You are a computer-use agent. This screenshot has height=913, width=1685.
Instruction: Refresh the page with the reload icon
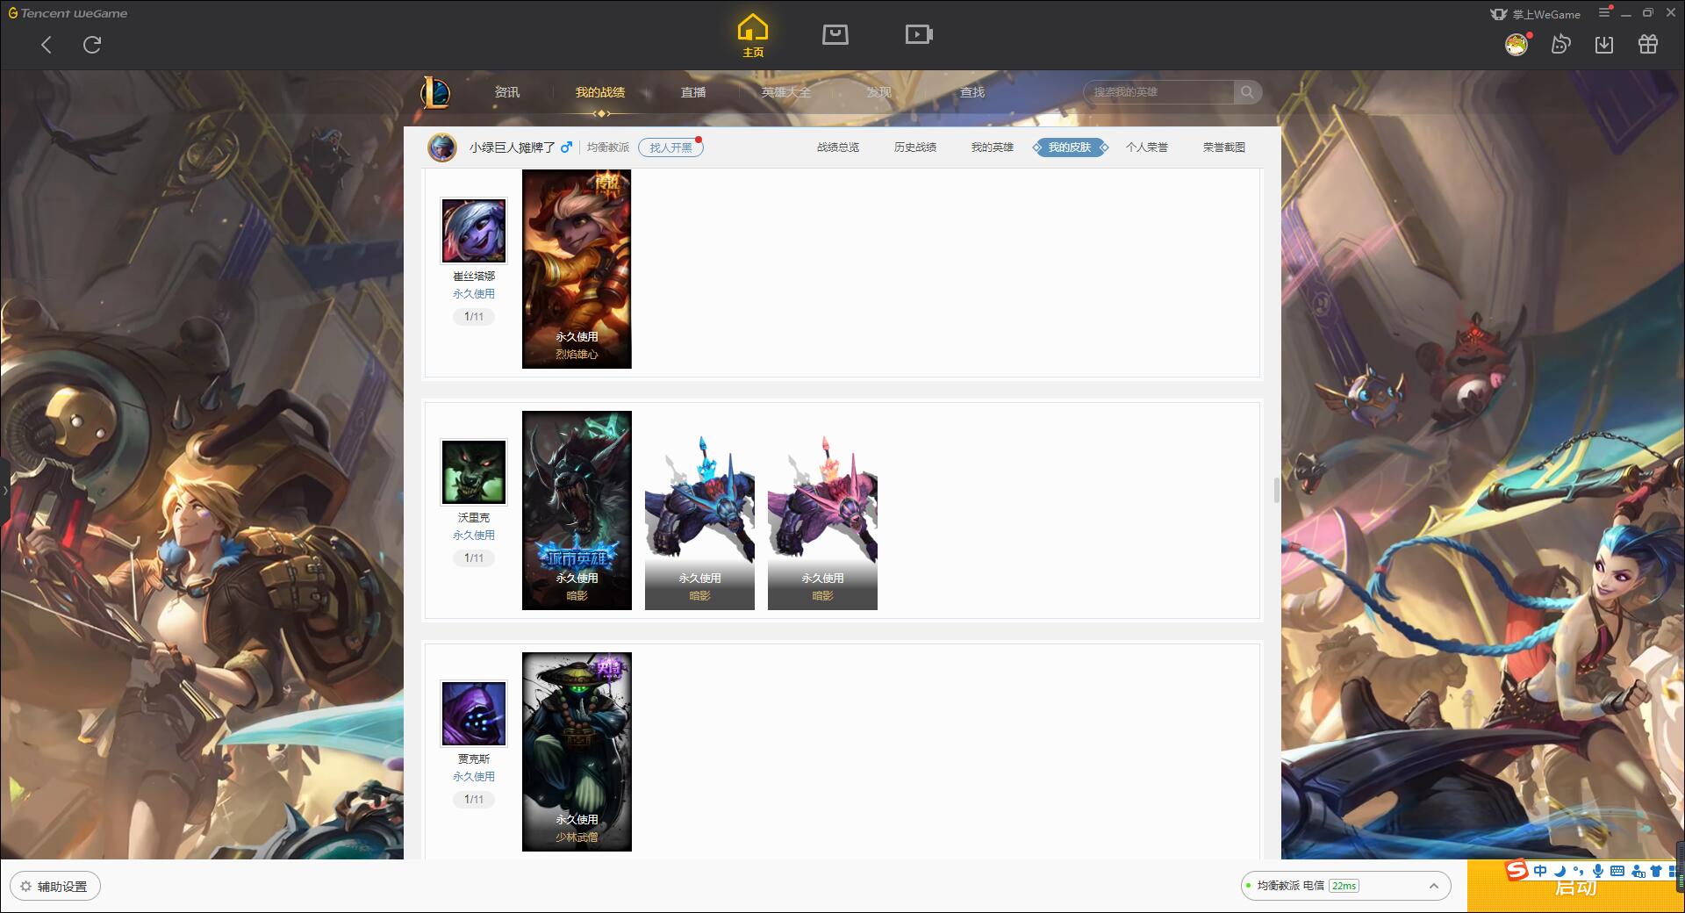[x=92, y=45]
